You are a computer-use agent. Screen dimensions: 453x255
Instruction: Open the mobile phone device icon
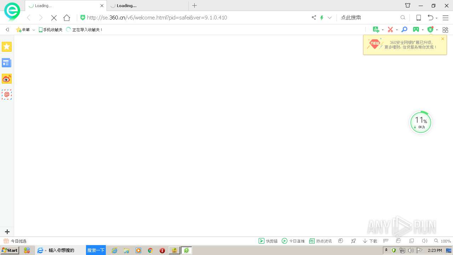coord(418,18)
